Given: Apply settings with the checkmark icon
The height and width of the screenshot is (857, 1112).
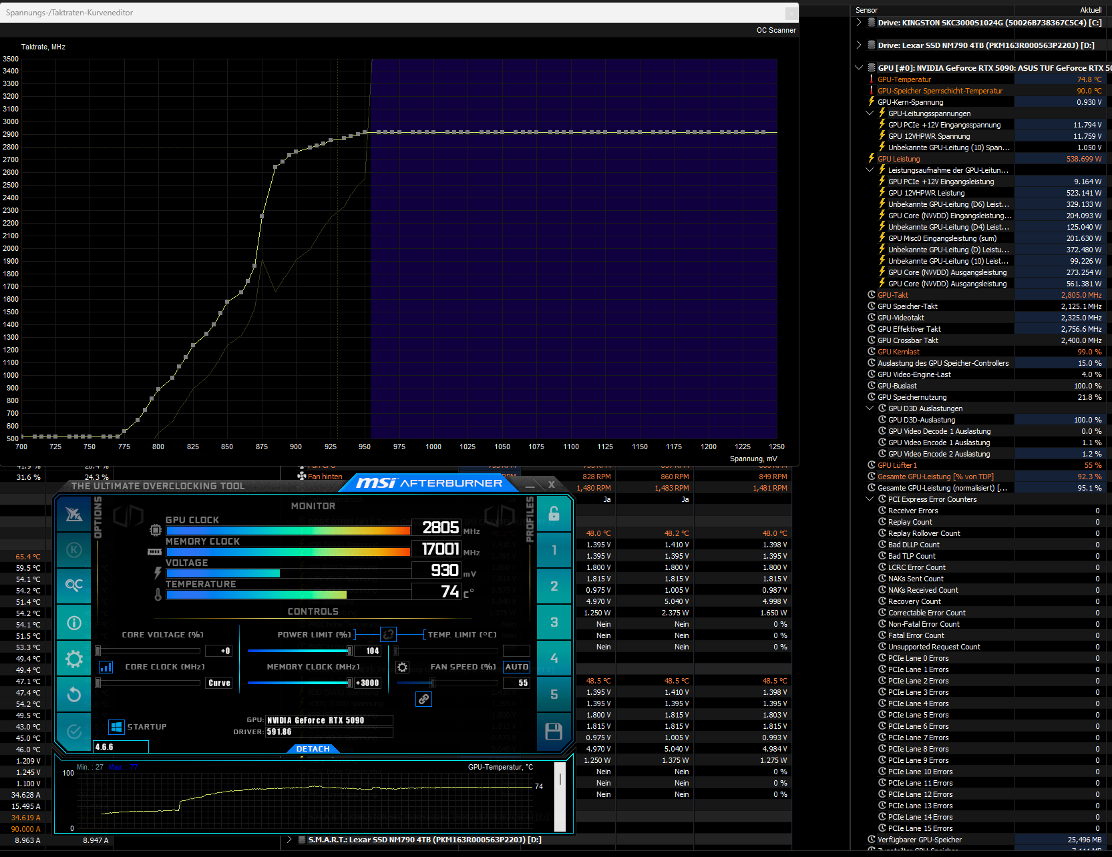Looking at the screenshot, I should 74,732.
